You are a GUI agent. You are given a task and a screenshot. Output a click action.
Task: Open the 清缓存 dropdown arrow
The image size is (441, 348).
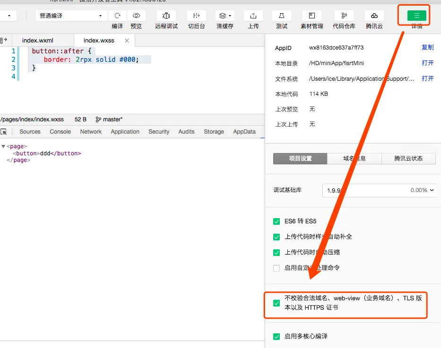point(230,16)
